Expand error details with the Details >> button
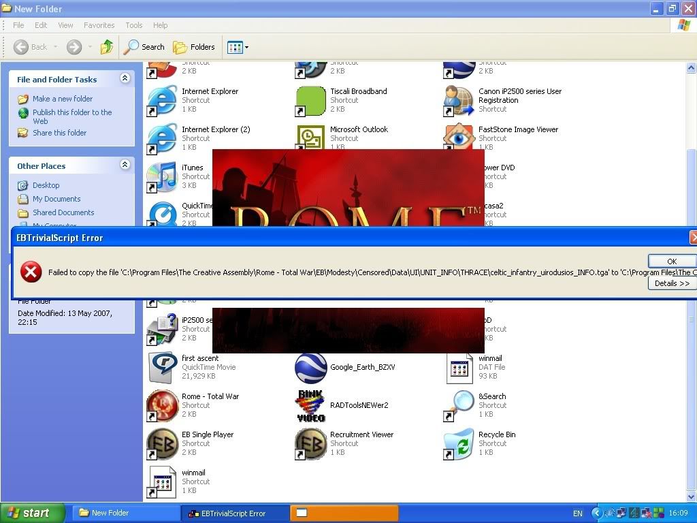This screenshot has width=697, height=523. [672, 283]
